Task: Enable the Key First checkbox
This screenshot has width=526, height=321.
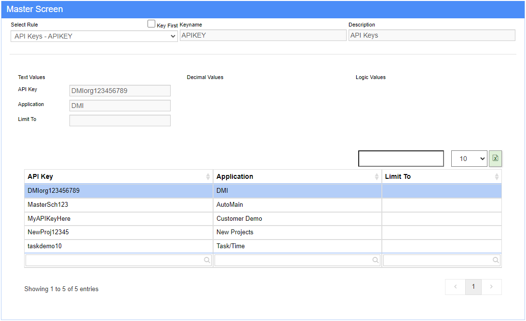Action: tap(151, 24)
